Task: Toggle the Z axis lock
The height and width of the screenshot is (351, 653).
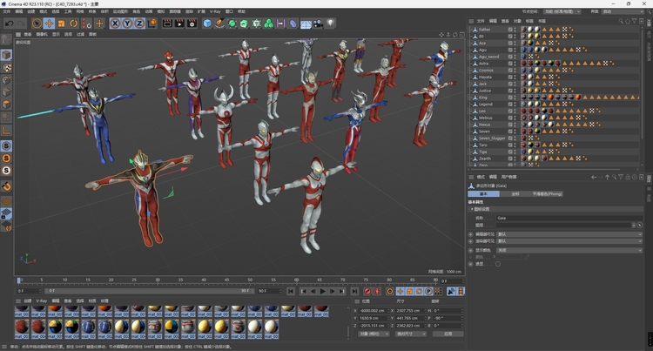Action: click(x=139, y=24)
